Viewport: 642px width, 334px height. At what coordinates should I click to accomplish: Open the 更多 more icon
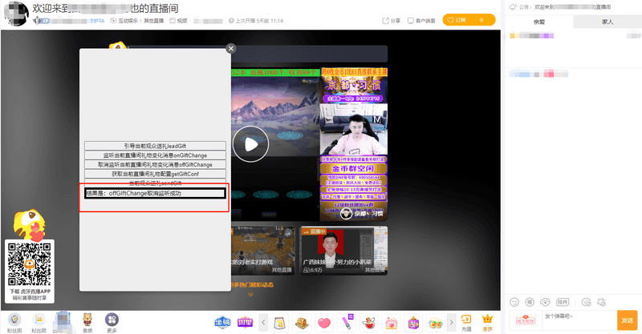pos(112,323)
